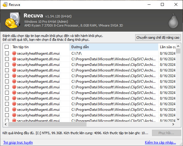Check the box for the C:\?\f\ file row

7,53
